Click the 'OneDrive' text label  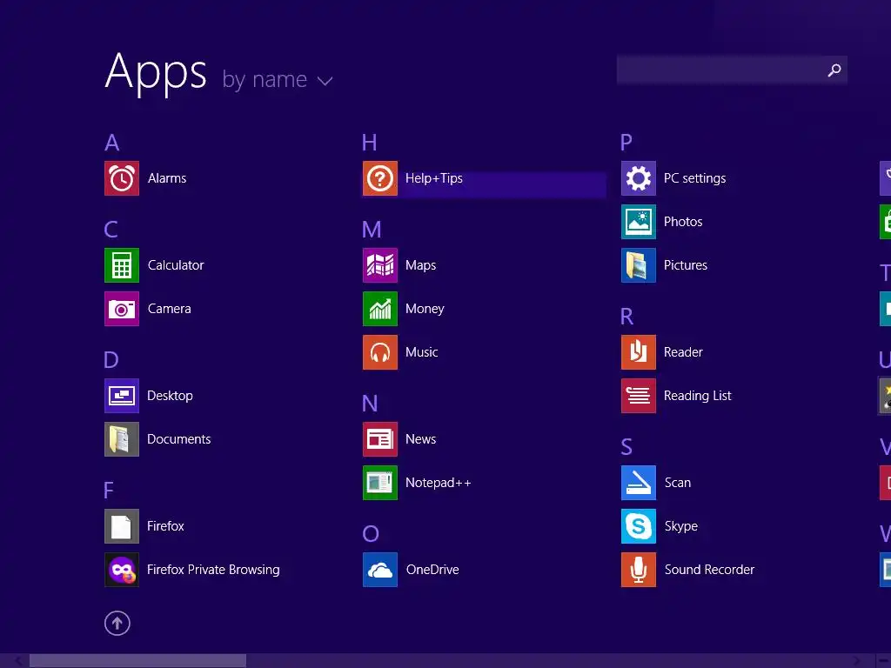click(432, 570)
